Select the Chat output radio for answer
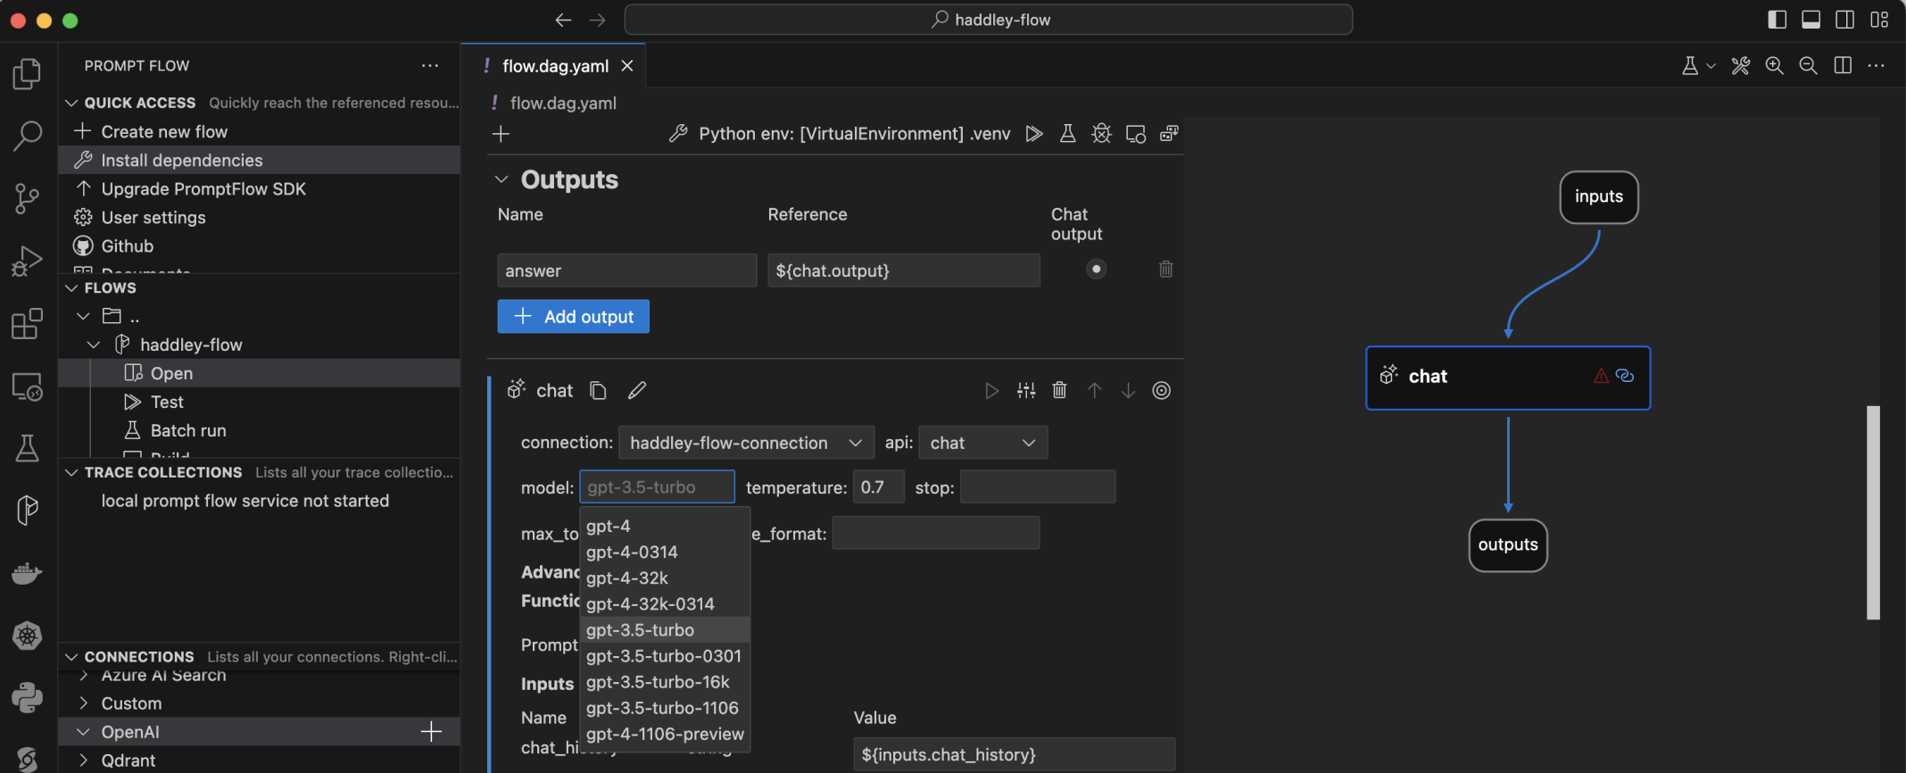The image size is (1906, 773). [1096, 270]
